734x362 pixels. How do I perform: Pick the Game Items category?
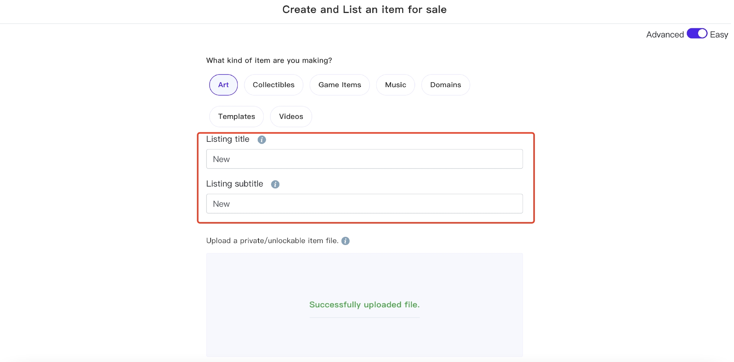pos(340,85)
